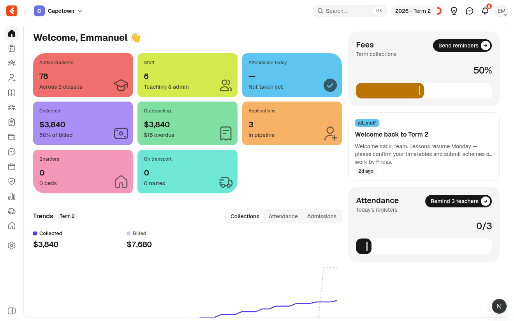The width and height of the screenshot is (514, 321).
Task: Click the Staff card 'Teaching & admin' text
Action: [166, 87]
